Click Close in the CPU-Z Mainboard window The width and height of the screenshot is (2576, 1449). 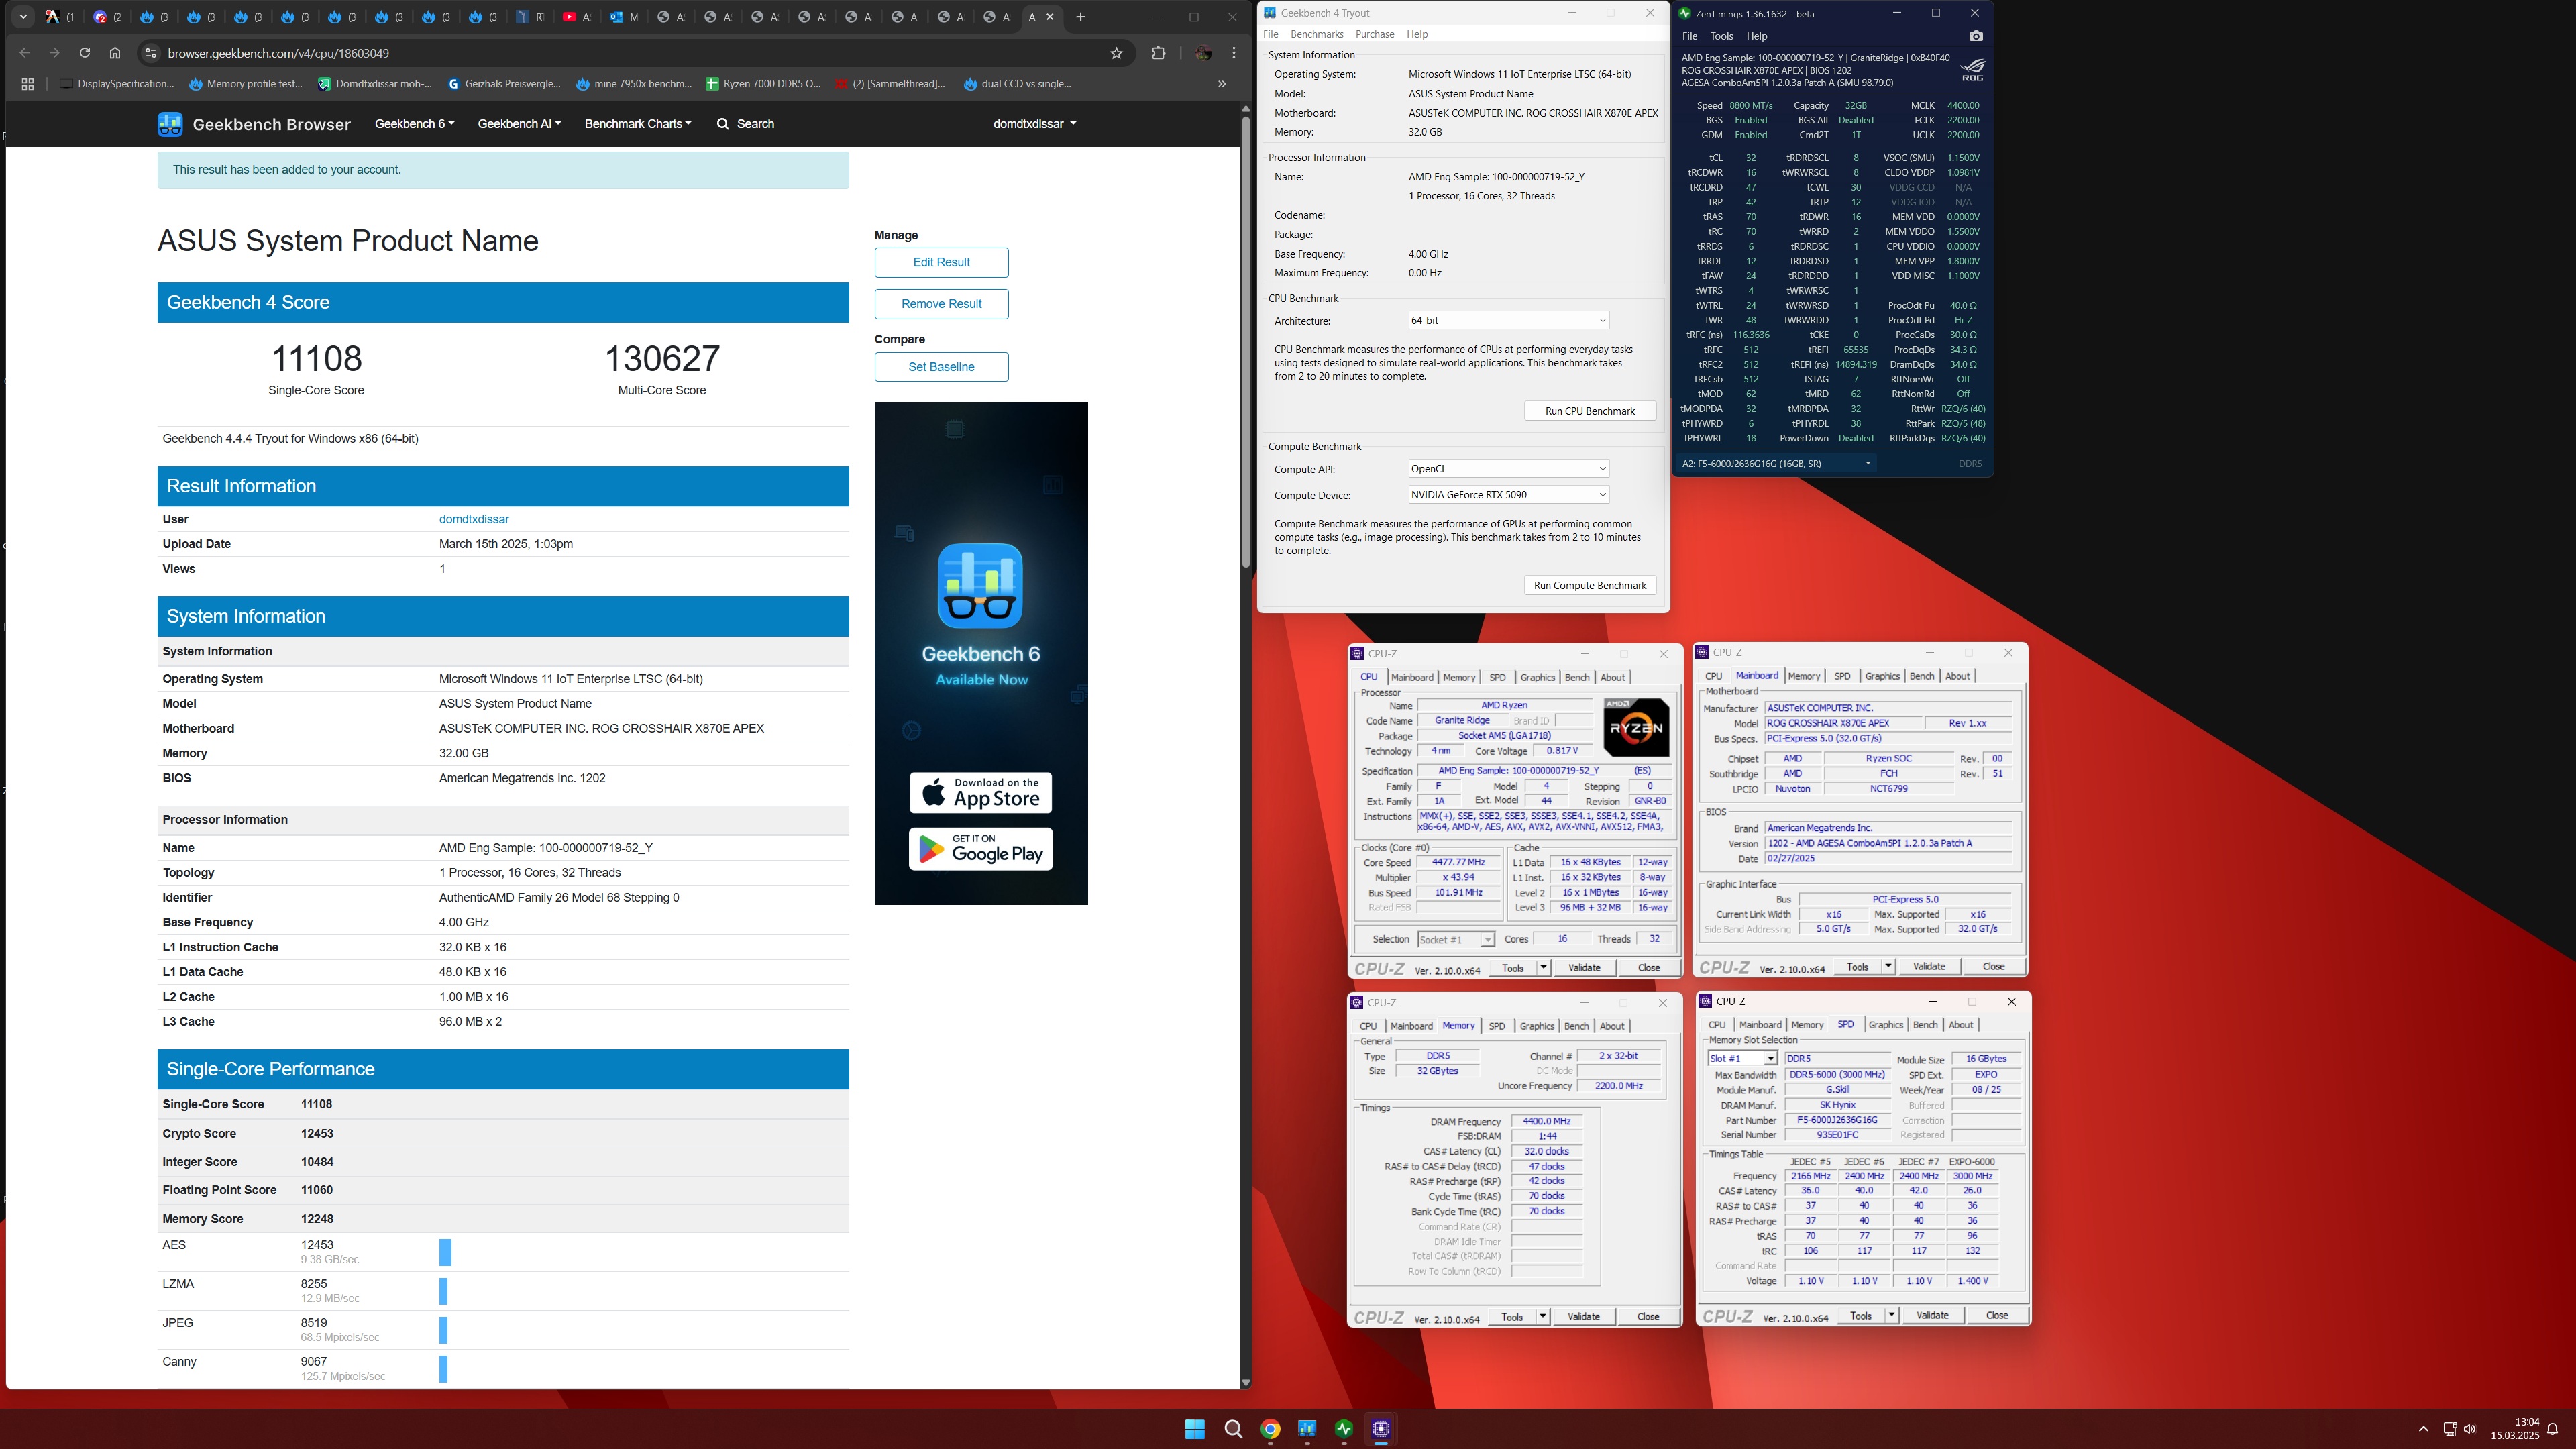1993,967
